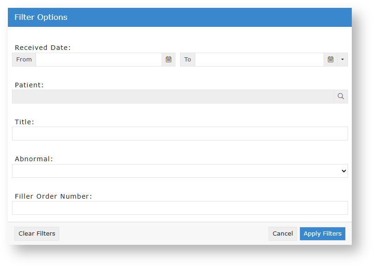Click the To label addon
The width and height of the screenshot is (374, 267).
pyautogui.click(x=187, y=60)
